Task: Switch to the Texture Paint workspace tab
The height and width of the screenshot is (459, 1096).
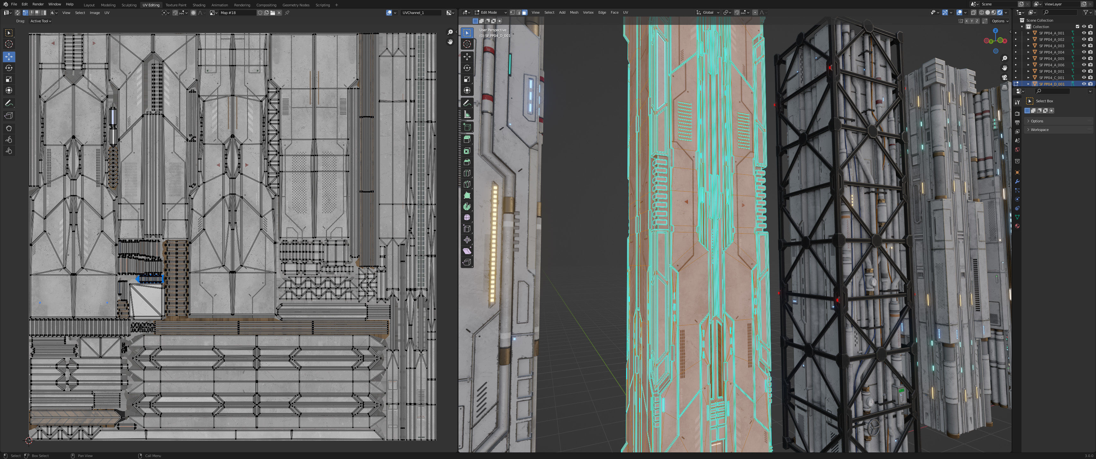Action: 176,5
